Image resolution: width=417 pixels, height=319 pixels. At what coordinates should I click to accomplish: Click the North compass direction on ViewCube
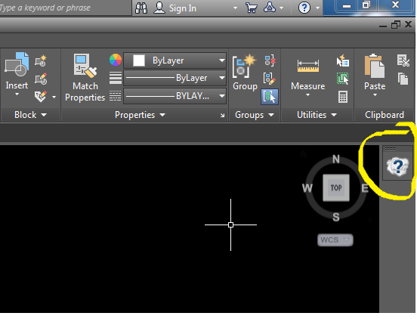pos(336,159)
